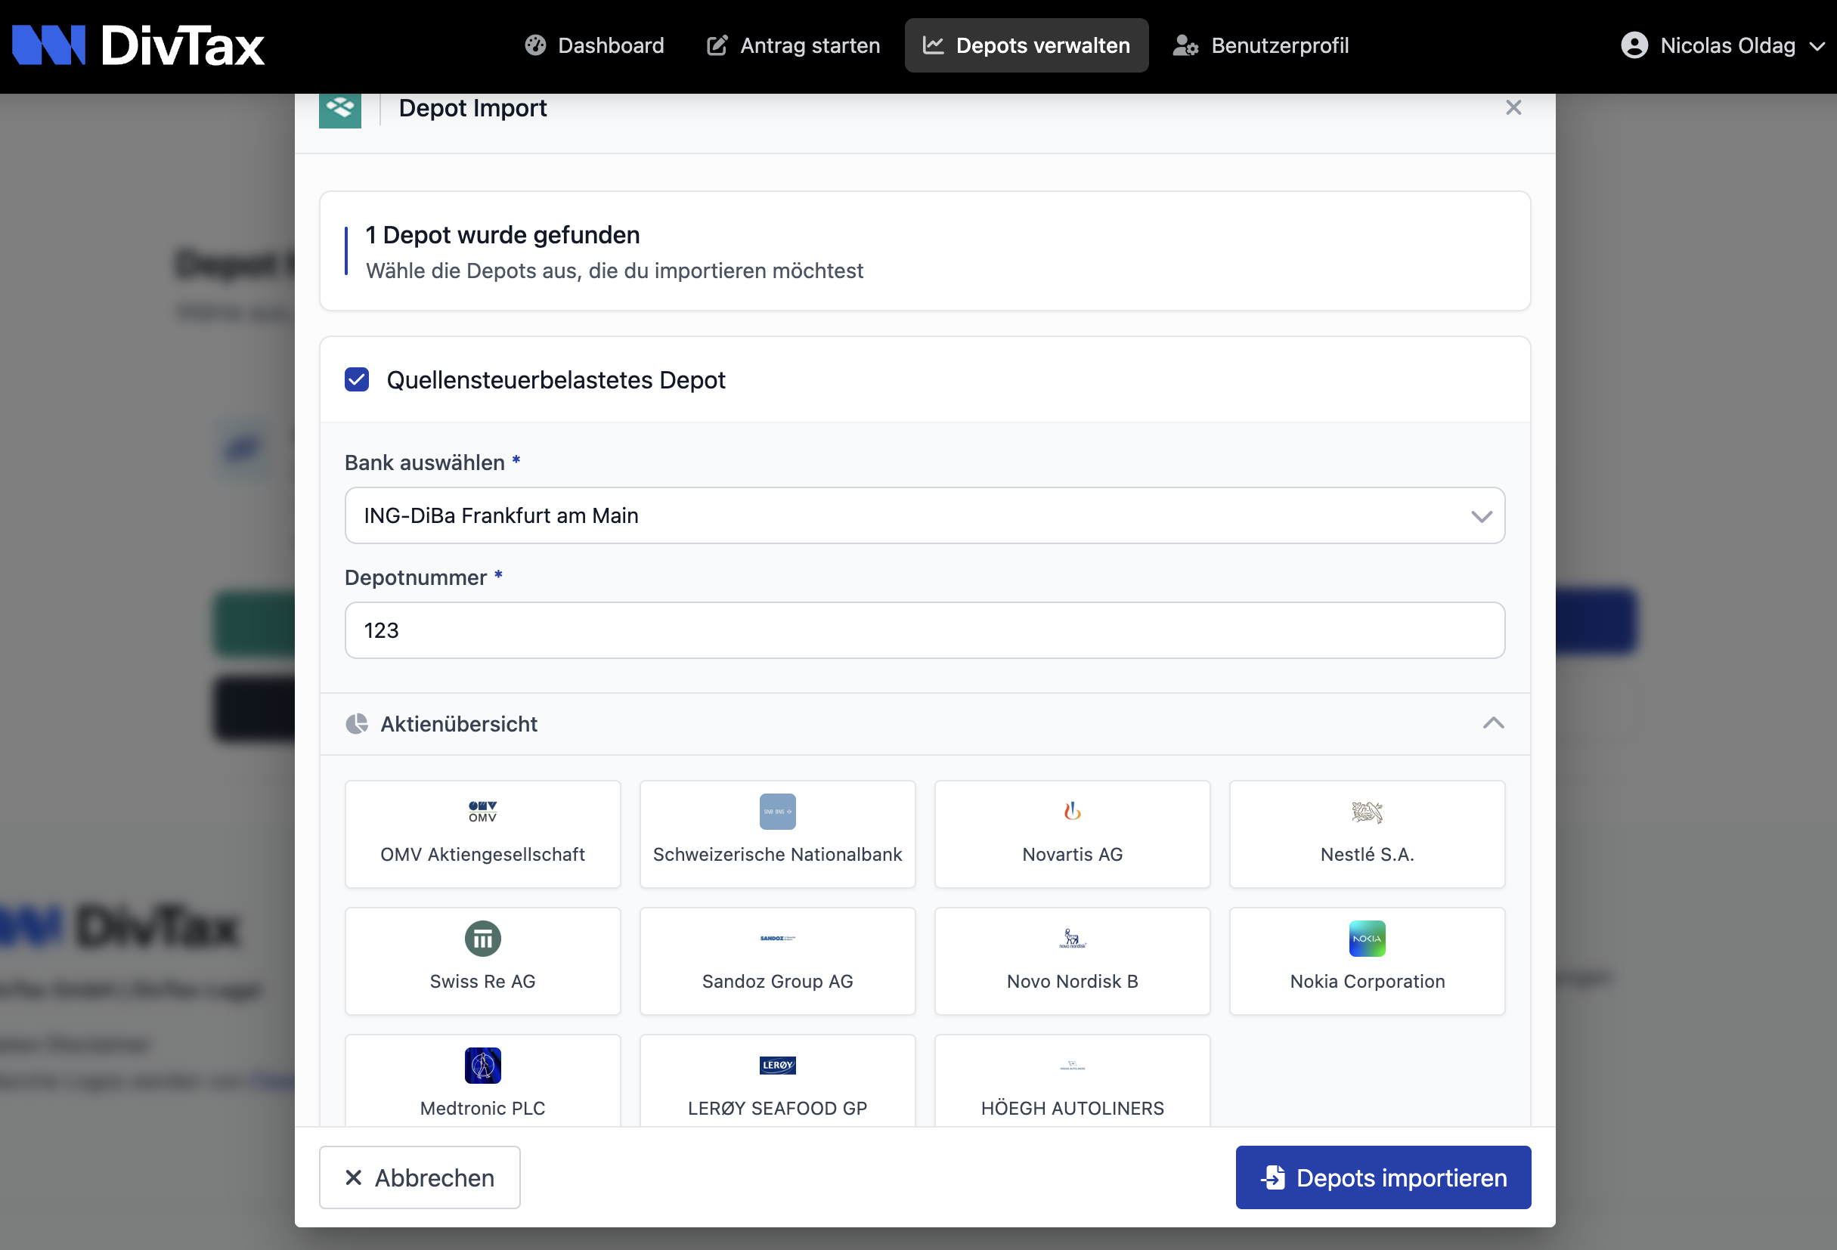Click the 'Medtronic PLC' name text
This screenshot has height=1250, width=1837.
pos(483,1109)
